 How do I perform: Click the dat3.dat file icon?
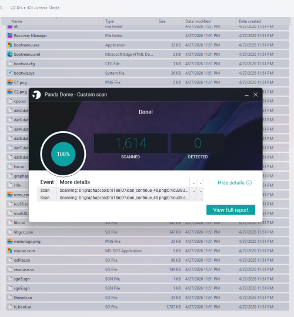[10, 120]
